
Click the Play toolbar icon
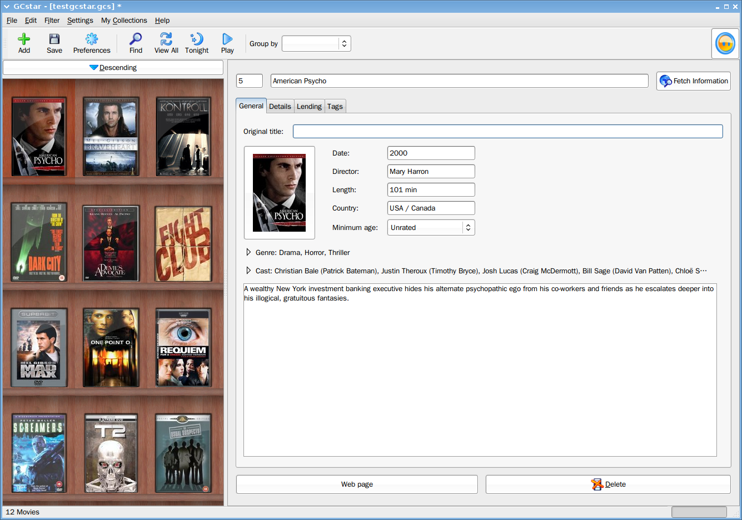click(227, 39)
